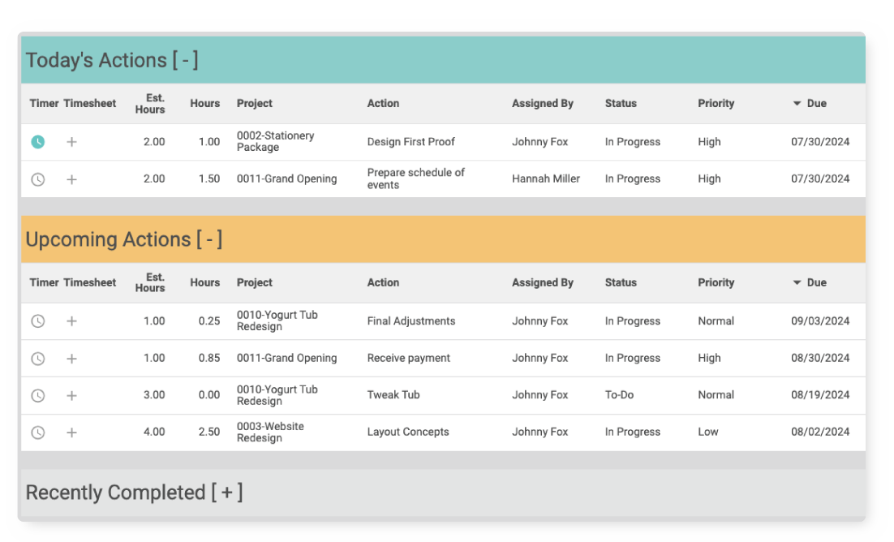Start timer for Prepare schedule of events

(38, 179)
